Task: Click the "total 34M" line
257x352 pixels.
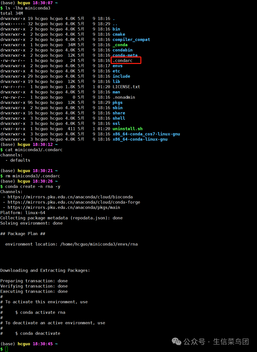Action: (11, 13)
